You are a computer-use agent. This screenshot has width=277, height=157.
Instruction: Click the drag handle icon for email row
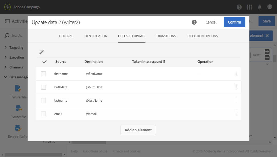click(235, 113)
